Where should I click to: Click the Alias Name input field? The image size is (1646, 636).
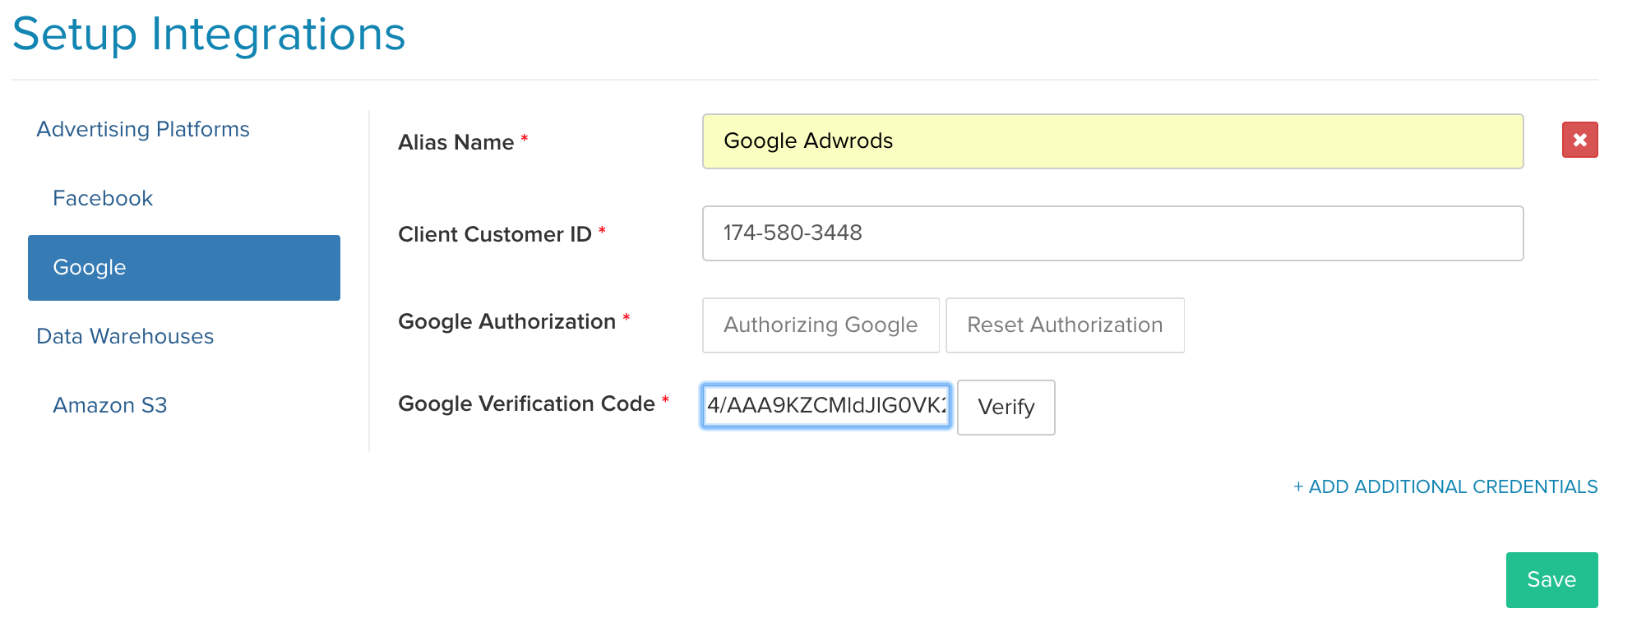pos(1112,141)
